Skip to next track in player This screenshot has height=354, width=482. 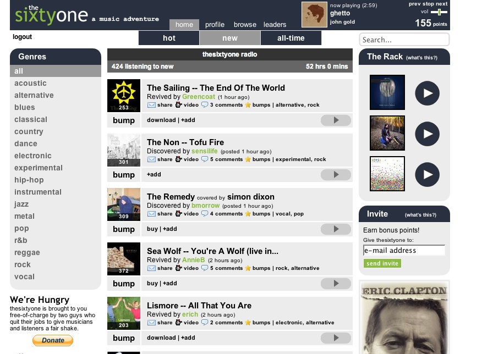[441, 4]
